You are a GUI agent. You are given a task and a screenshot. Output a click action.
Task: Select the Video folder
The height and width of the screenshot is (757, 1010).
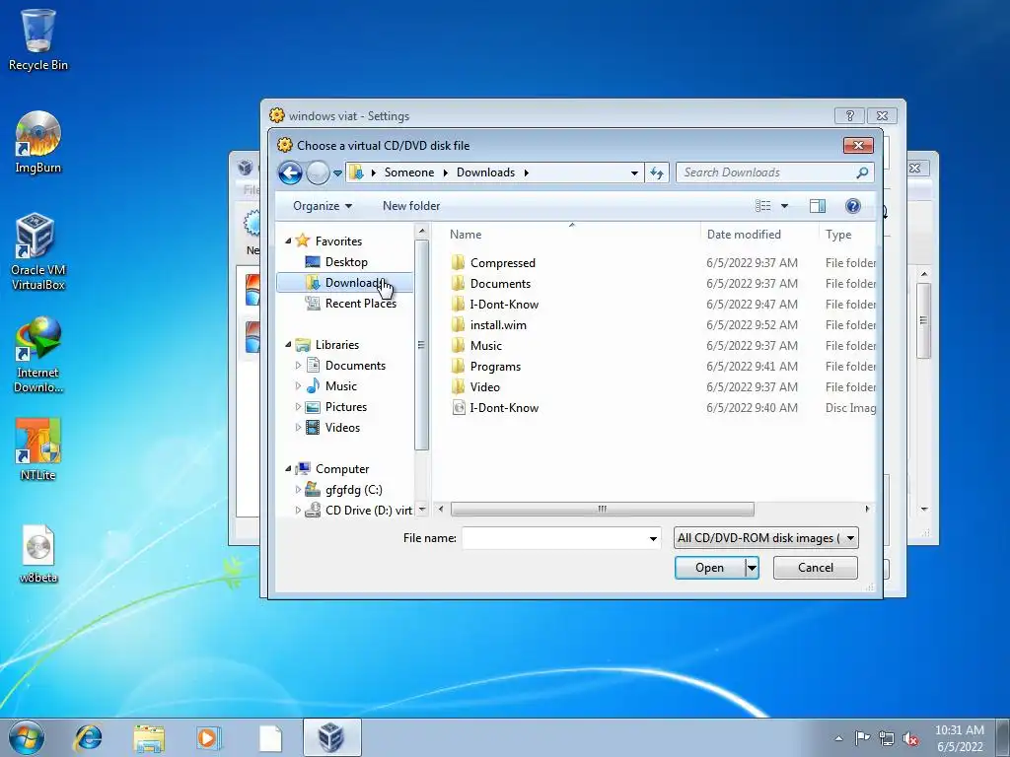click(484, 386)
